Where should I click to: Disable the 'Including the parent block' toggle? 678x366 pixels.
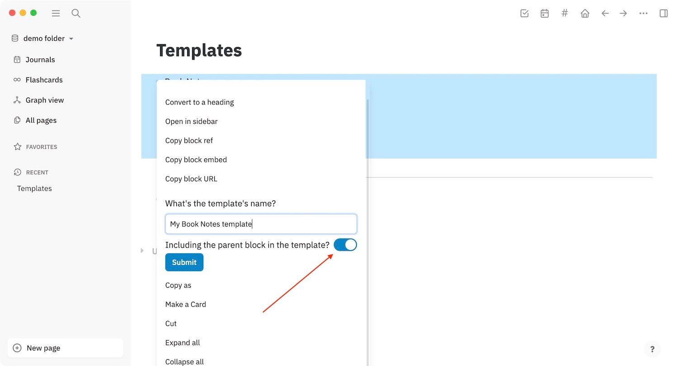point(345,244)
